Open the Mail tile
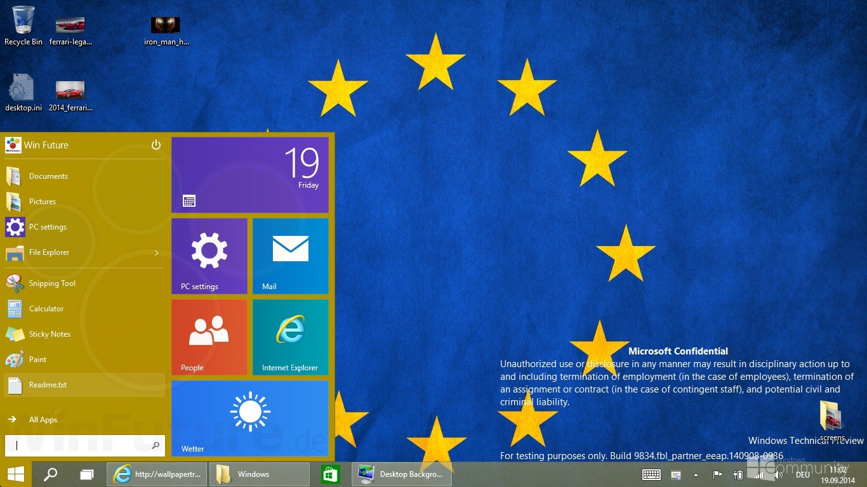Image resolution: width=867 pixels, height=487 pixels. 291,256
